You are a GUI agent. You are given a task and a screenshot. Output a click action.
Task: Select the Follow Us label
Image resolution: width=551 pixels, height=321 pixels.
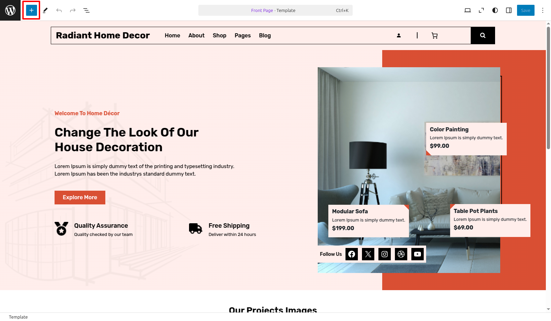pos(331,254)
